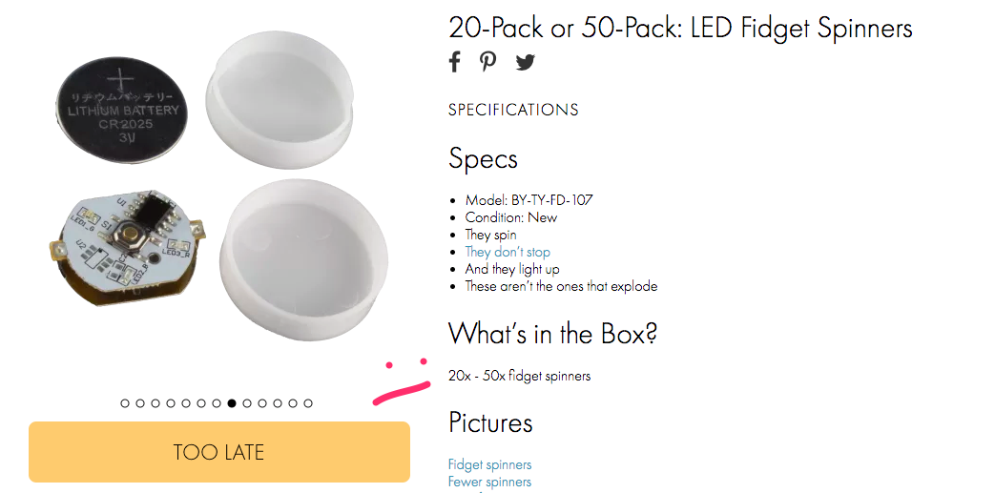Open the "Fewer spinners" pictures link

point(489,482)
